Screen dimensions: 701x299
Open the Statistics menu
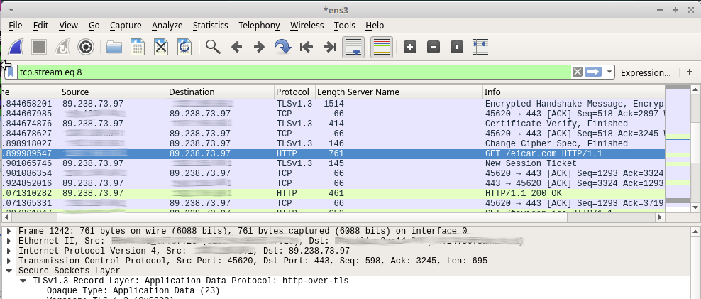[x=210, y=26]
